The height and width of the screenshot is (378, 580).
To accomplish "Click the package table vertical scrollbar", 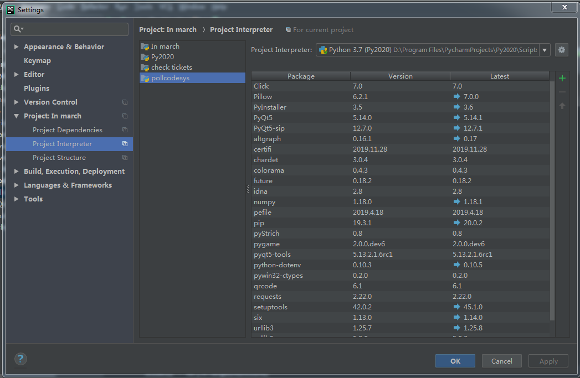I will [x=552, y=201].
